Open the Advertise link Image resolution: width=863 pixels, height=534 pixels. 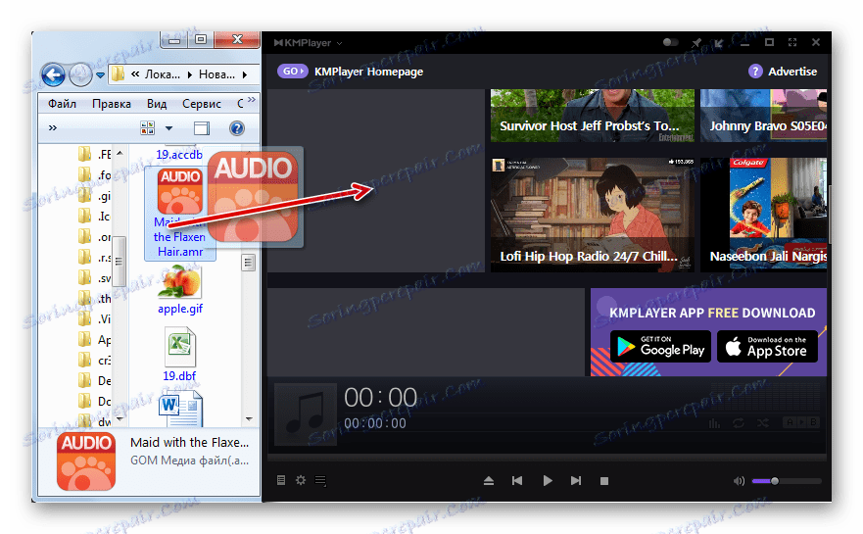792,72
